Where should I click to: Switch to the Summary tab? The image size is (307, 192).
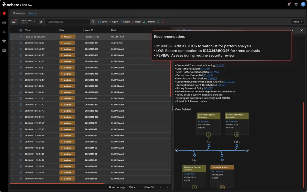tap(19, 13)
